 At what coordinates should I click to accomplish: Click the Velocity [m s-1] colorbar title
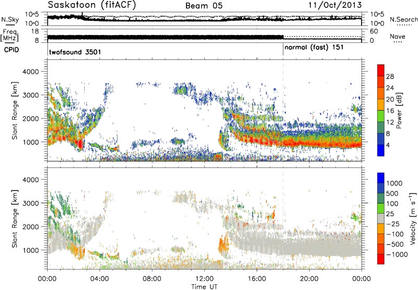413,218
